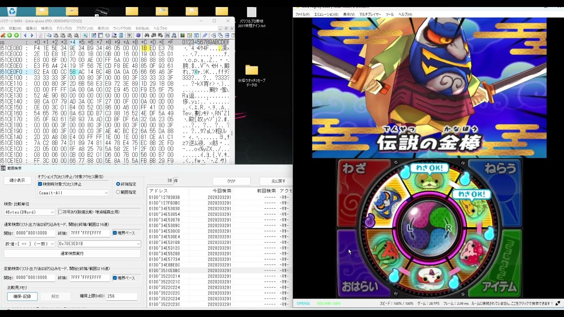Click the Citra search rooms status icon
This screenshot has height=317, width=564.
[x=558, y=303]
